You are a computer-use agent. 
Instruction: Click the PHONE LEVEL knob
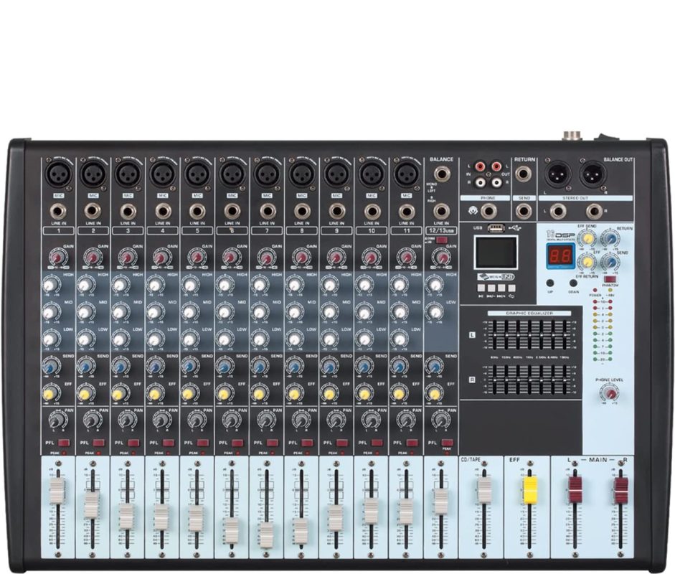point(610,393)
